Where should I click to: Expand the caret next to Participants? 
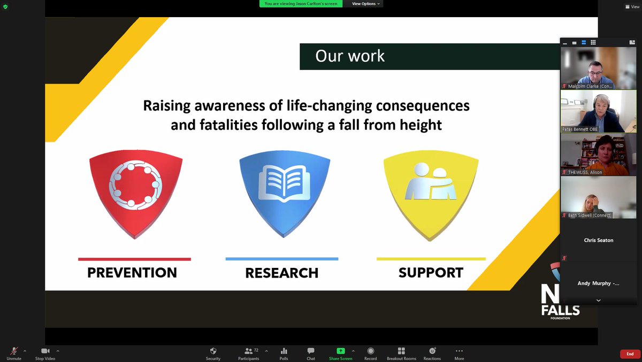pyautogui.click(x=266, y=351)
